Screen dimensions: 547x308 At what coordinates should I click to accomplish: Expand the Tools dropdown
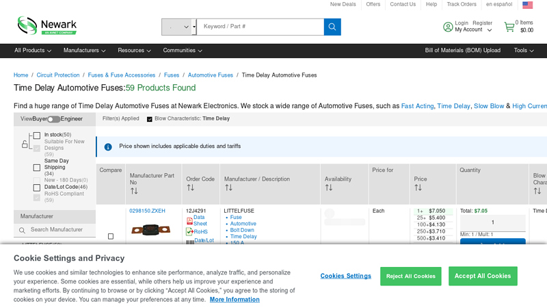[524, 51]
